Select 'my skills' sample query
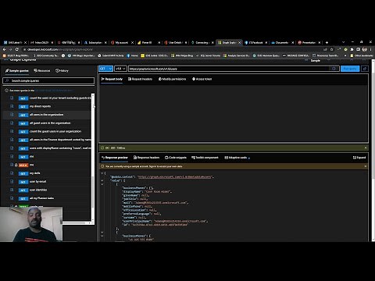Image resolution: width=375 pixels, height=281 pixels. [x=35, y=173]
